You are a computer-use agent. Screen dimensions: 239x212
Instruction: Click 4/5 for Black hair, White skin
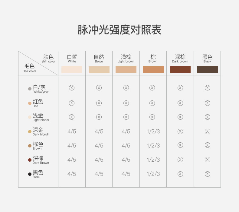tap(72, 174)
